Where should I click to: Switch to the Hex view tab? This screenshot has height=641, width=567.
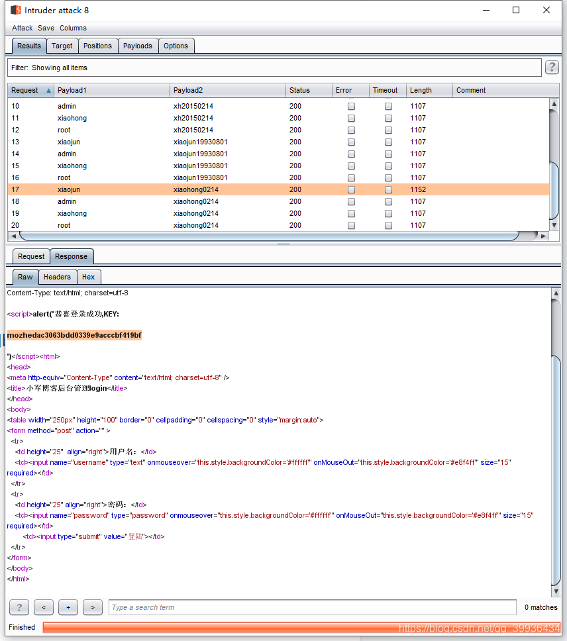[x=88, y=277]
